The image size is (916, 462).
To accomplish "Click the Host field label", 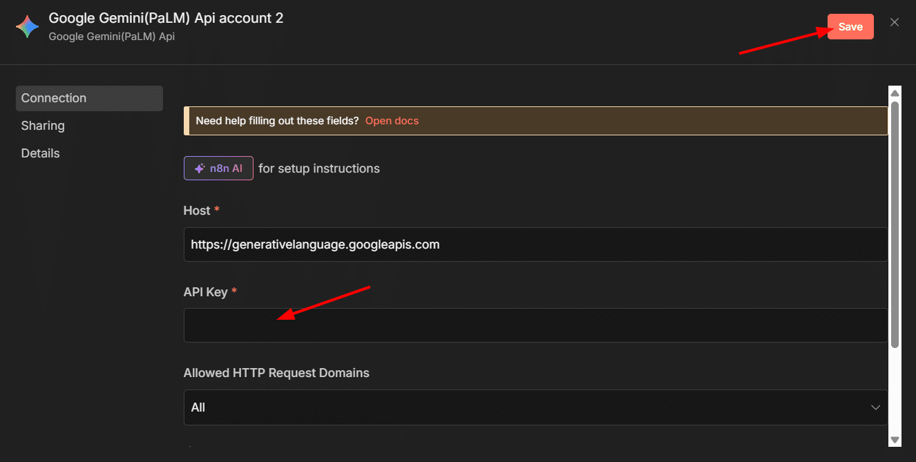I will (197, 211).
